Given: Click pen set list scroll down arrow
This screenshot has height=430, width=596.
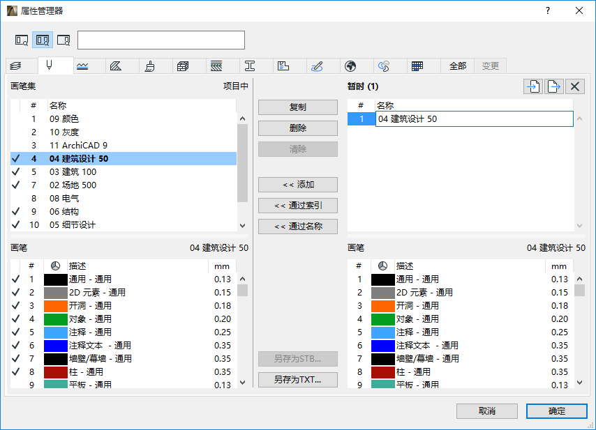Looking at the screenshot, I should pyautogui.click(x=242, y=225).
